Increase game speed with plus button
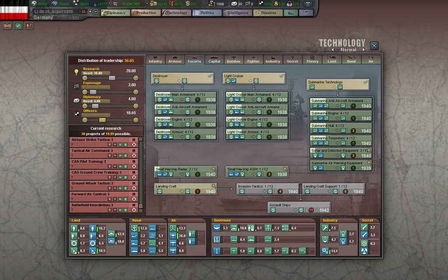The image size is (448, 280). [90, 12]
